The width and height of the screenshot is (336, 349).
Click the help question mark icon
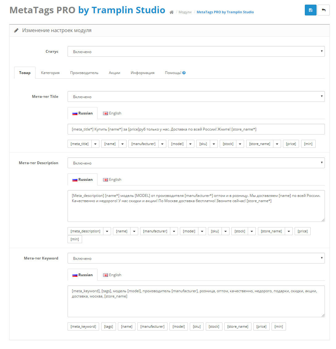(184, 73)
